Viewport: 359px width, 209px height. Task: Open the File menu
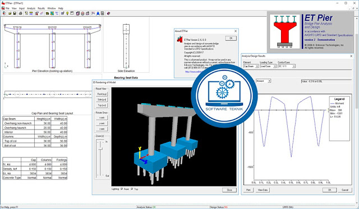[7, 8]
